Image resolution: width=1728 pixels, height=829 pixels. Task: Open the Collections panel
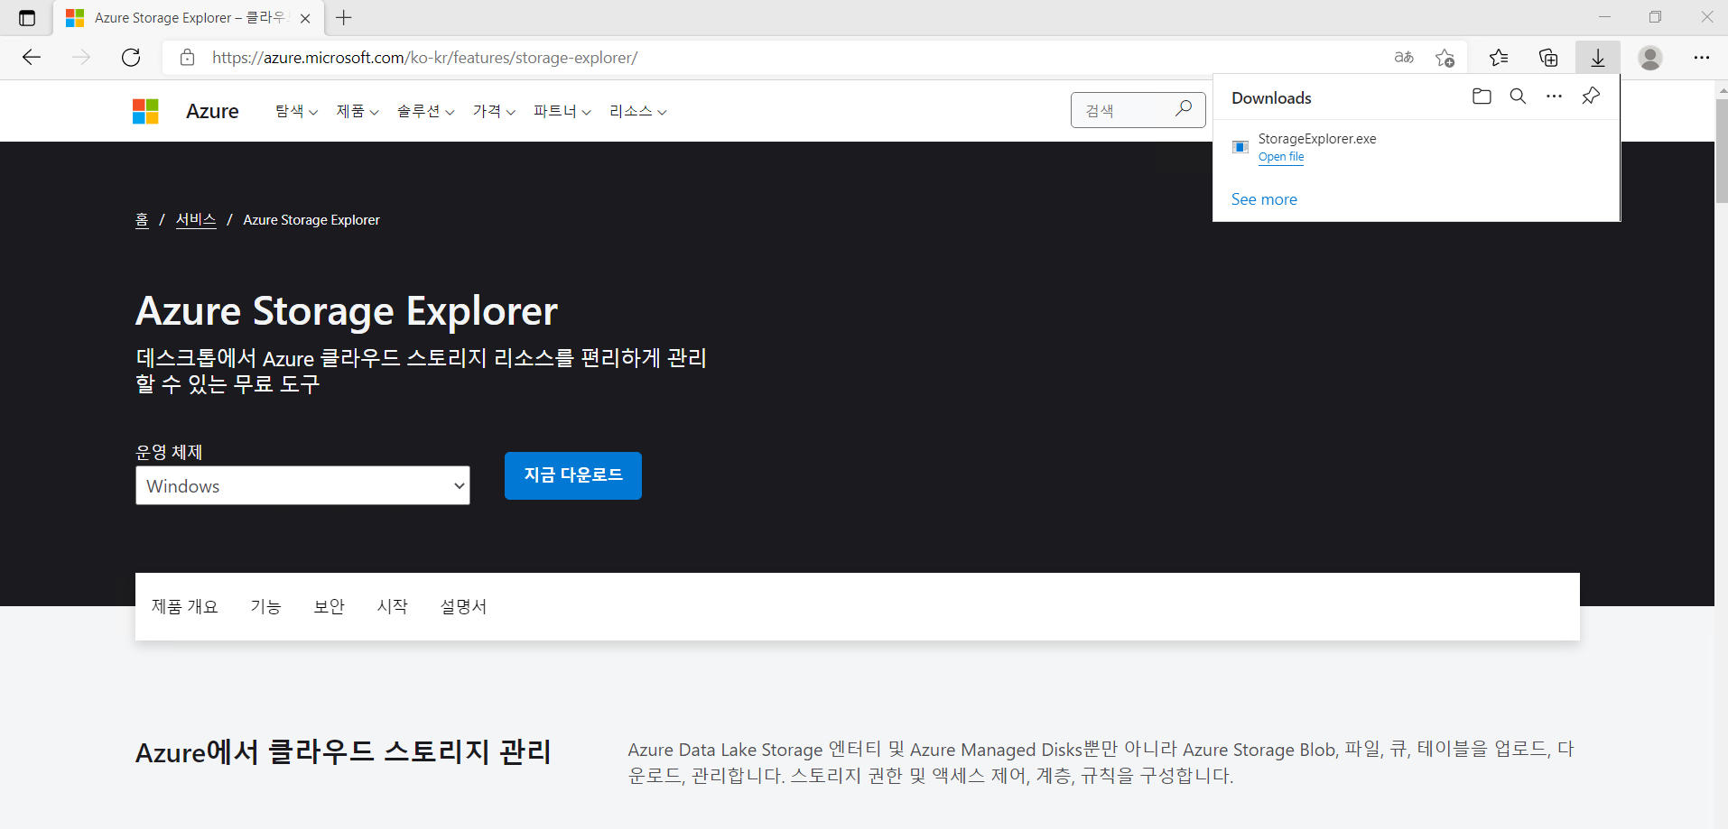[1548, 58]
